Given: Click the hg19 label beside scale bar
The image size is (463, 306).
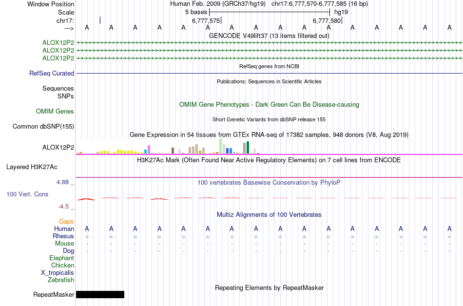Looking at the screenshot, I should (341, 12).
